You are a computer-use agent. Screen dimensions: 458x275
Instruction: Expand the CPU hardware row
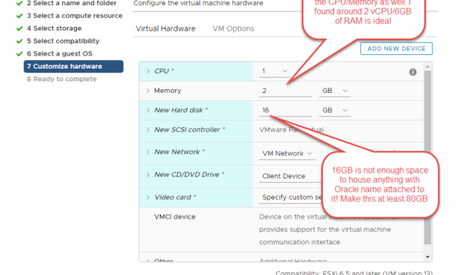point(148,71)
